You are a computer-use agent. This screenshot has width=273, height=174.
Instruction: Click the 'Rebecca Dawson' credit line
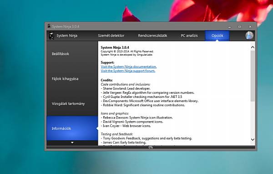coord(136,118)
